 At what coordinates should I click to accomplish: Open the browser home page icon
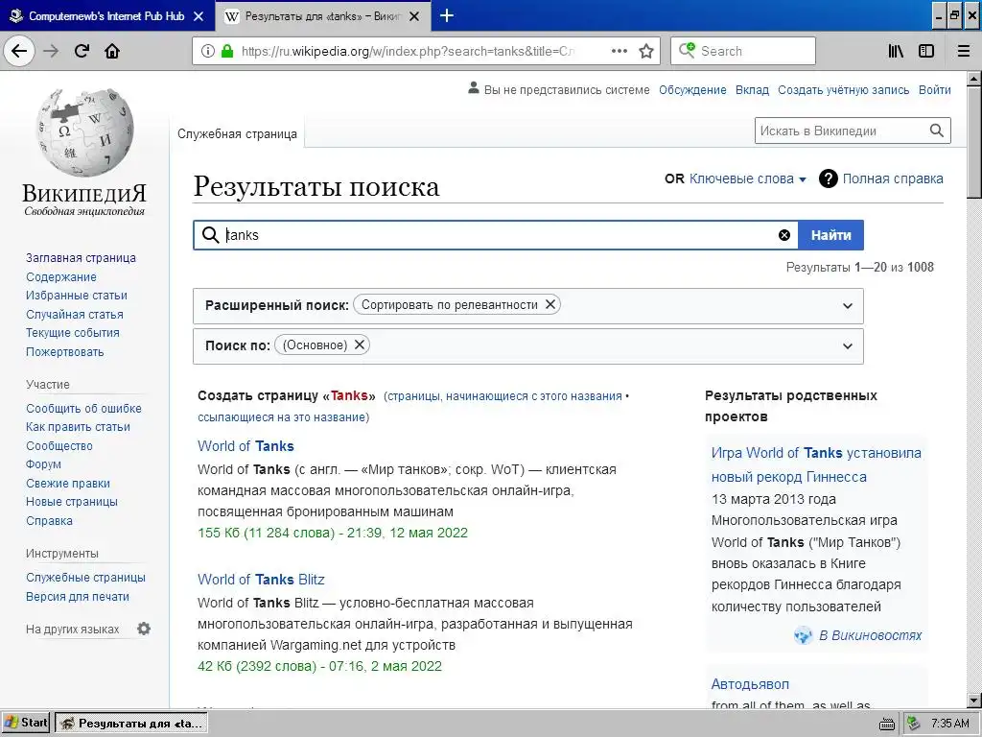click(112, 51)
